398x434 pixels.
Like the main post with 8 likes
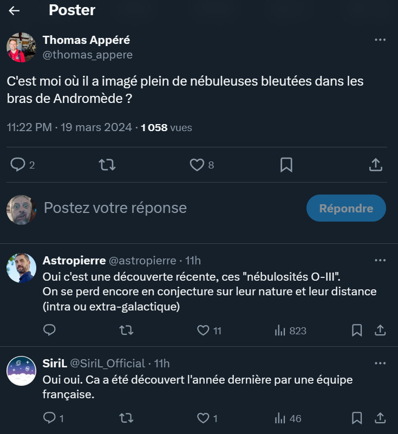pos(197,165)
